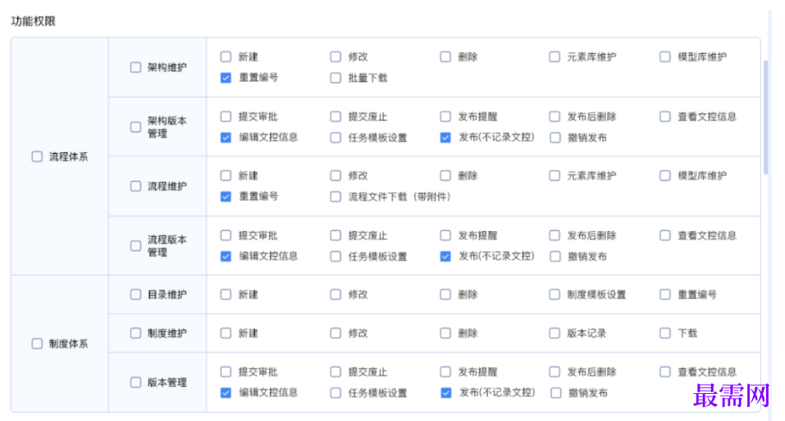Check the 制度体系 group checkbox
The height and width of the screenshot is (421, 785).
[x=37, y=344]
